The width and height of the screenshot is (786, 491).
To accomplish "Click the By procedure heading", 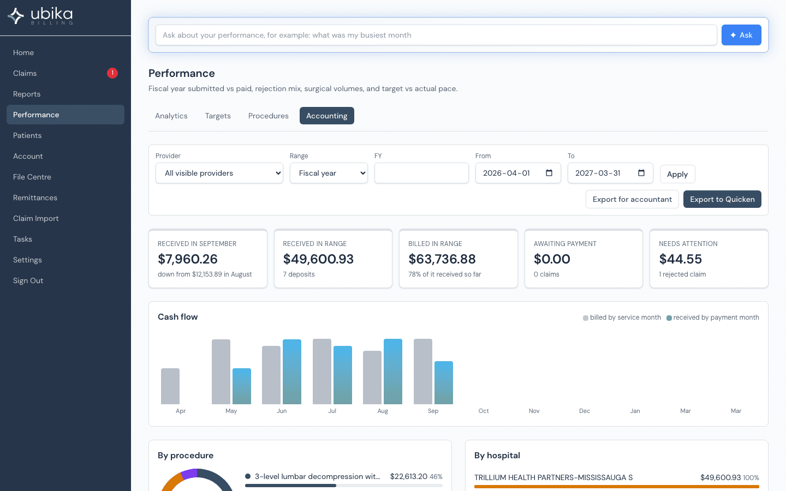I will 186,456.
